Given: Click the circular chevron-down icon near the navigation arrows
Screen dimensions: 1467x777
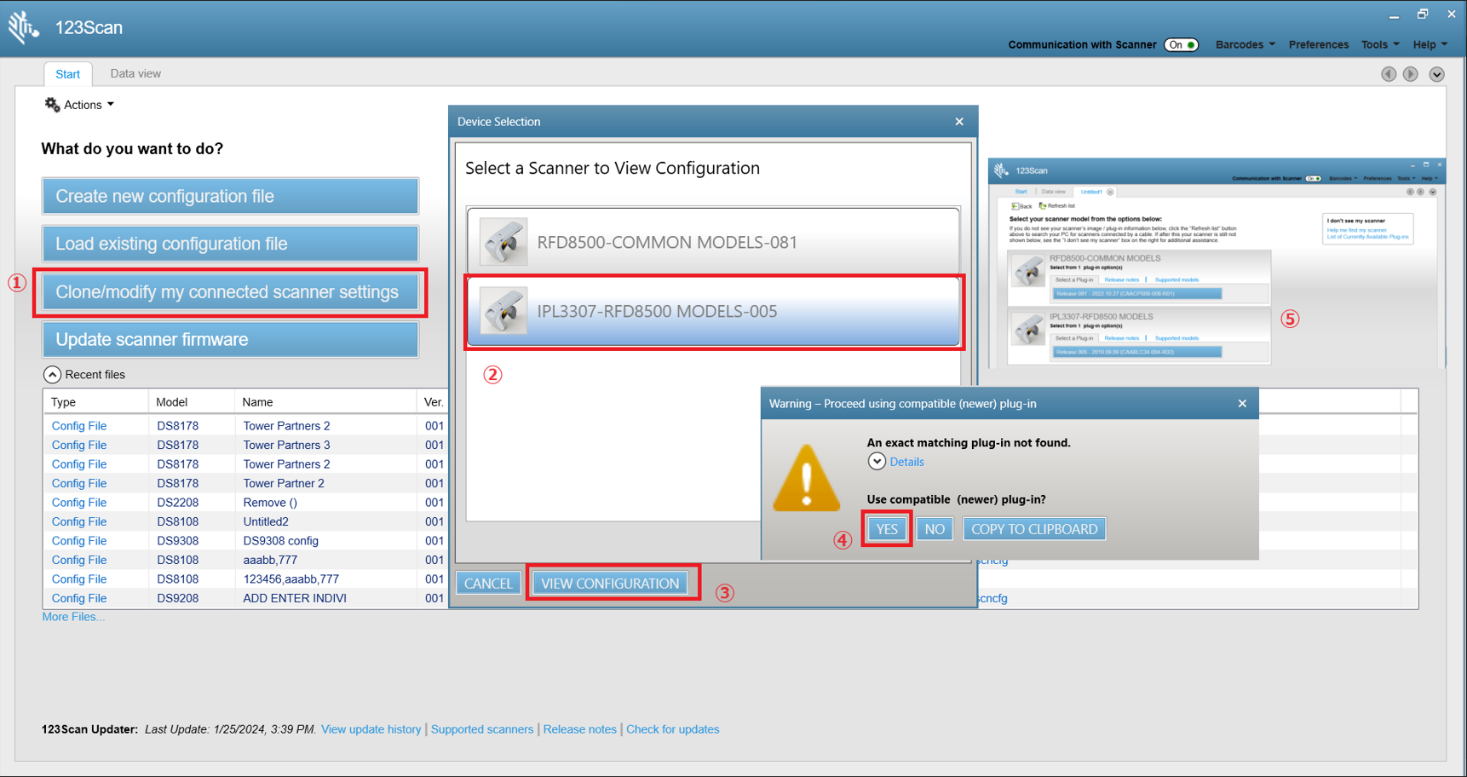Looking at the screenshot, I should [1436, 74].
